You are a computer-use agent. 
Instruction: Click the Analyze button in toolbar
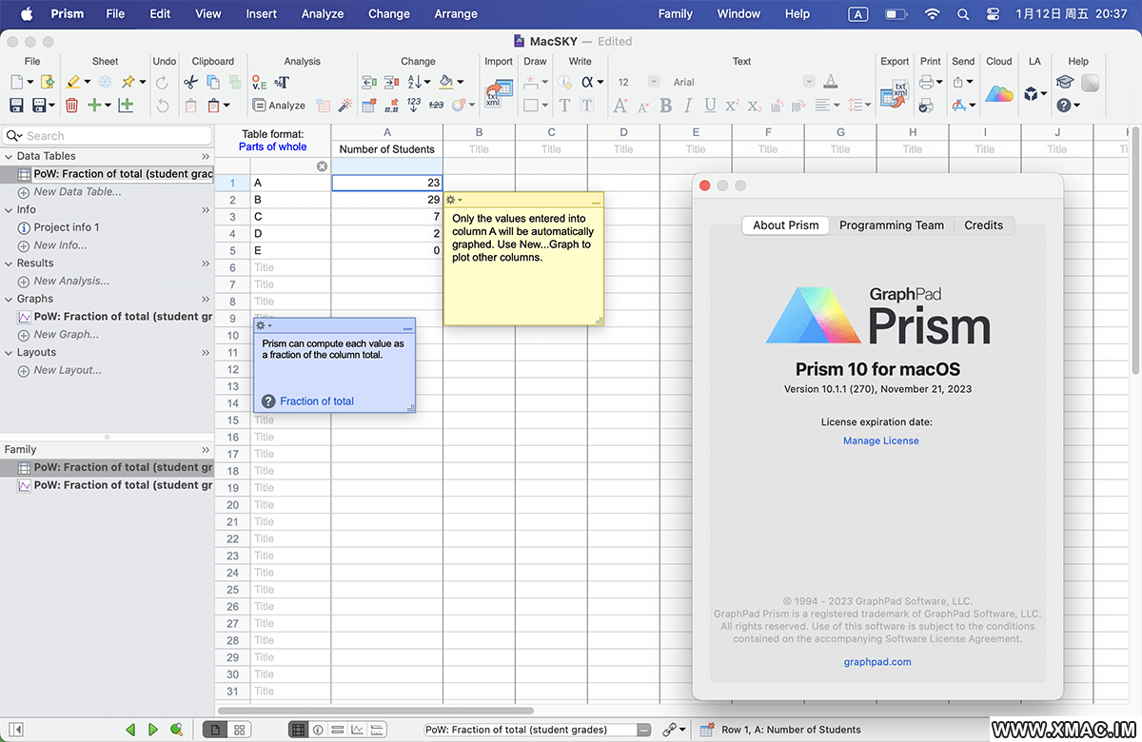[x=279, y=106]
